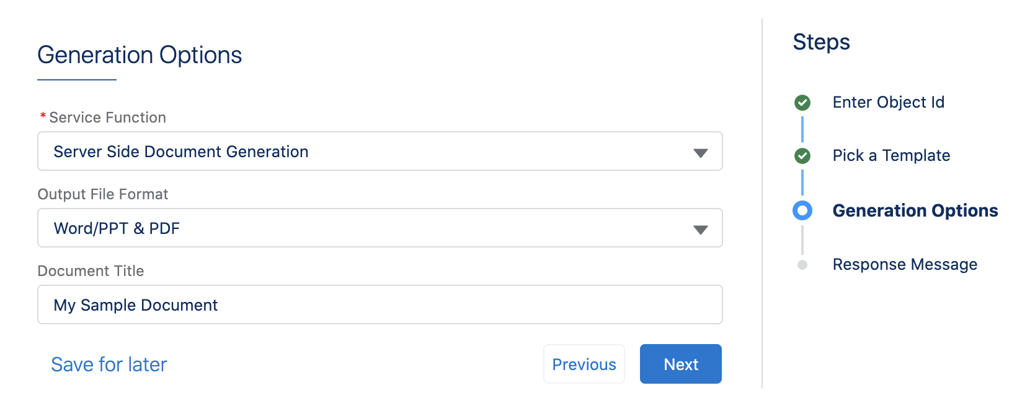Click the completed-step icon in the Steps progress bar
Image resolution: width=1017 pixels, height=401 pixels.
(803, 102)
